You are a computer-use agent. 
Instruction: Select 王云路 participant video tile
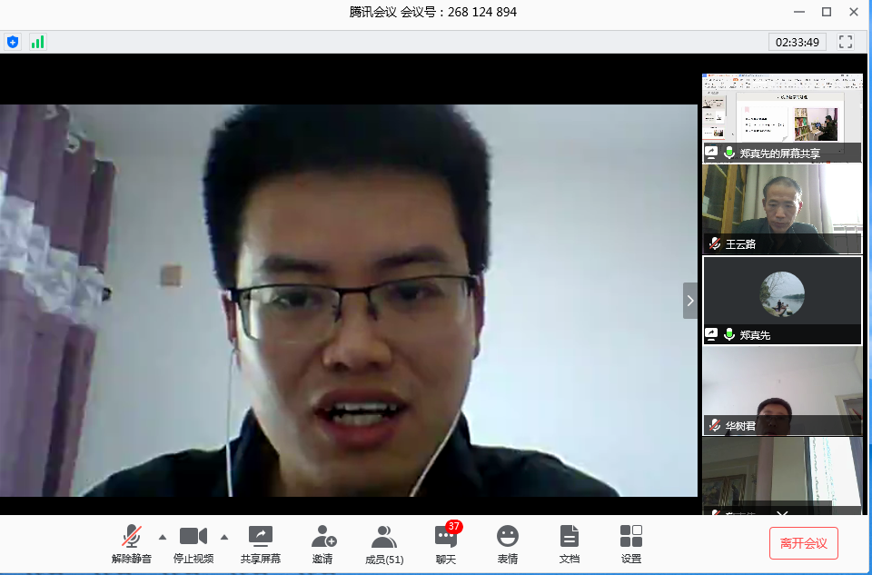coord(782,209)
